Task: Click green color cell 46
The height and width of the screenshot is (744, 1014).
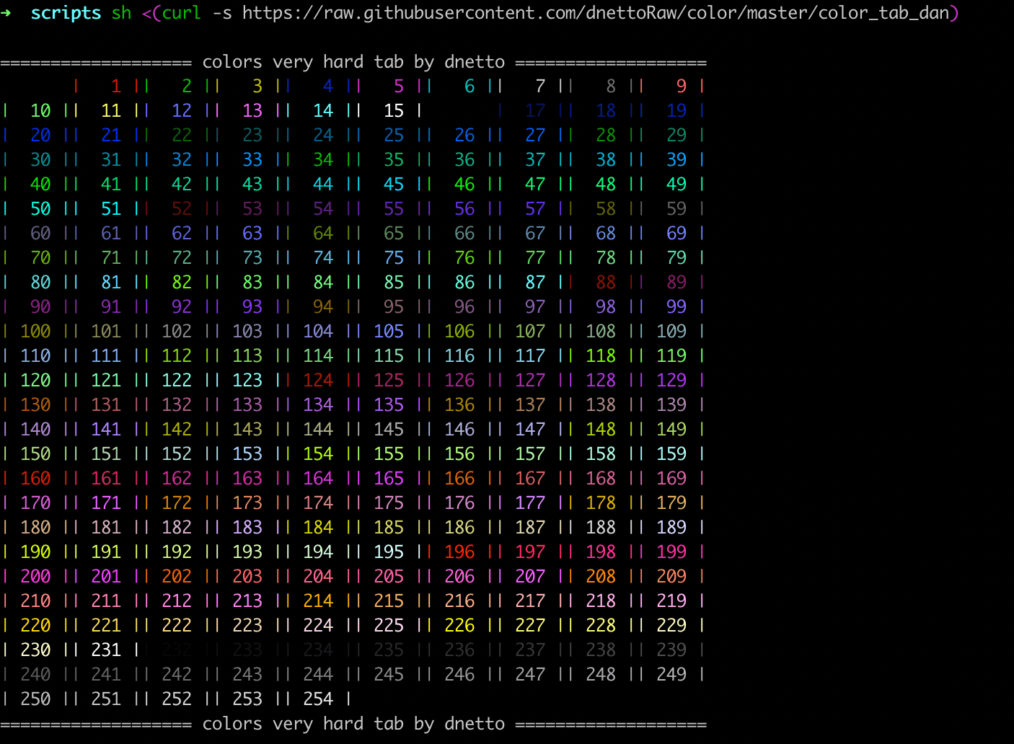Action: 464,185
